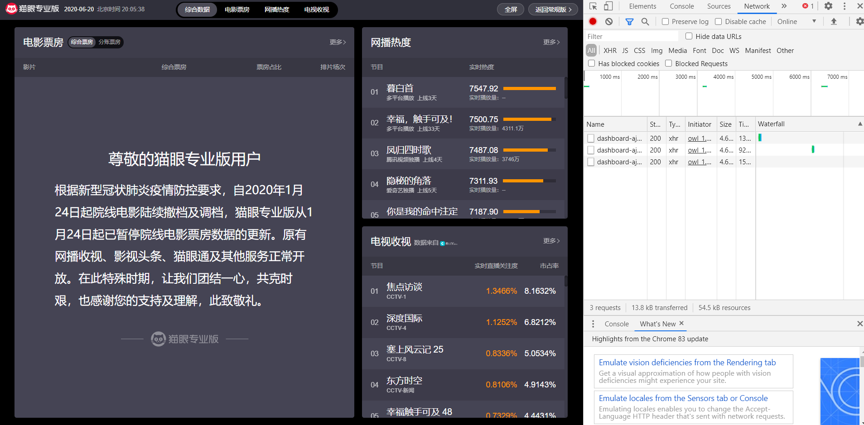Open the customize DevTools menu

pos(844,6)
